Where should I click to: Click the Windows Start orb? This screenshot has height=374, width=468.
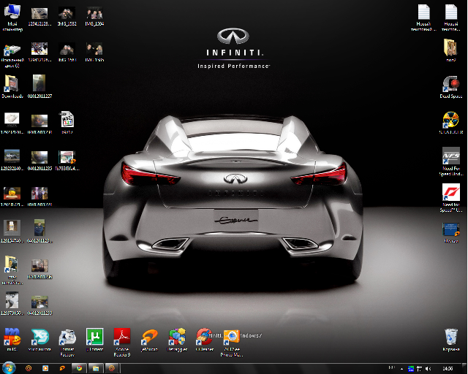pos(9,368)
